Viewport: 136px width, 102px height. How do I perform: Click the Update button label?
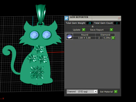(x=76, y=30)
